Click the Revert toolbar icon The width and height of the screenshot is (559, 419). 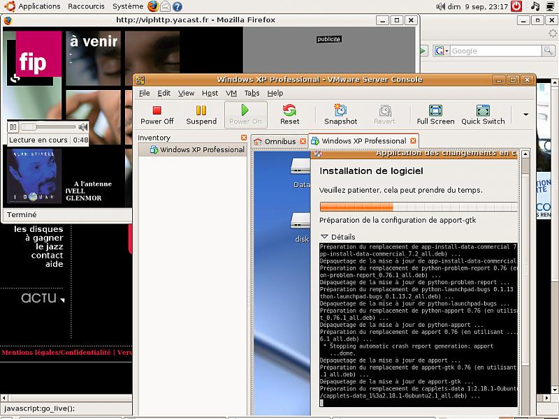click(x=384, y=115)
